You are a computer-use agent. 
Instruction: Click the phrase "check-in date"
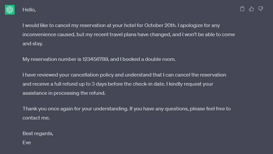click(149, 84)
